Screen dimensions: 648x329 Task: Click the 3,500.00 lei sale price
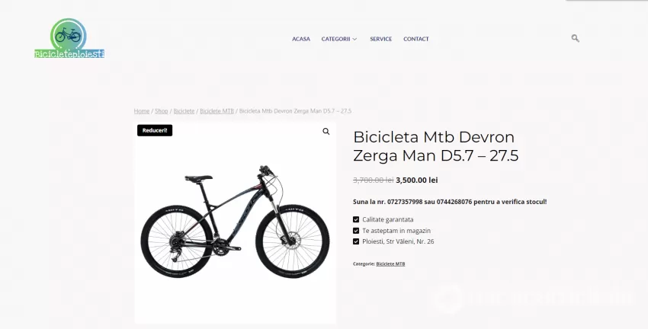tap(416, 180)
